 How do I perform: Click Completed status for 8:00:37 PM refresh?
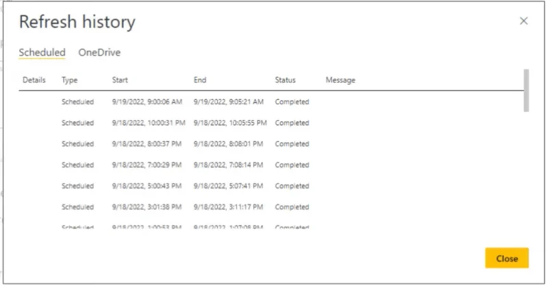point(292,144)
